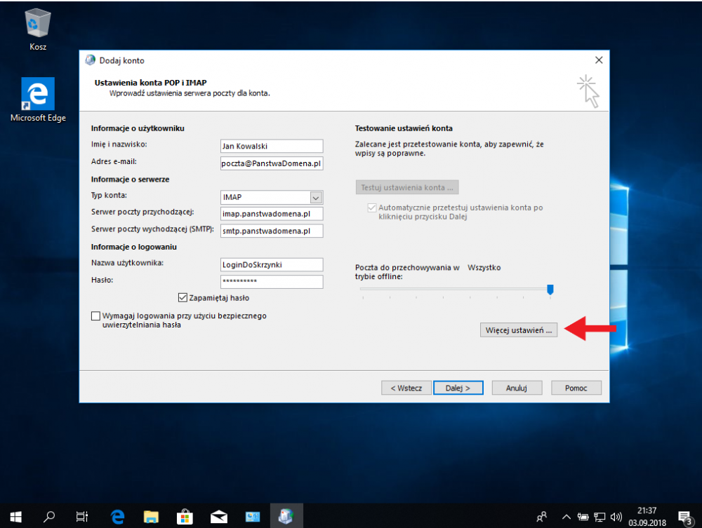Click the Testowanie ustawień konta heading
Viewport: 702px width, 528px height.
pos(404,128)
